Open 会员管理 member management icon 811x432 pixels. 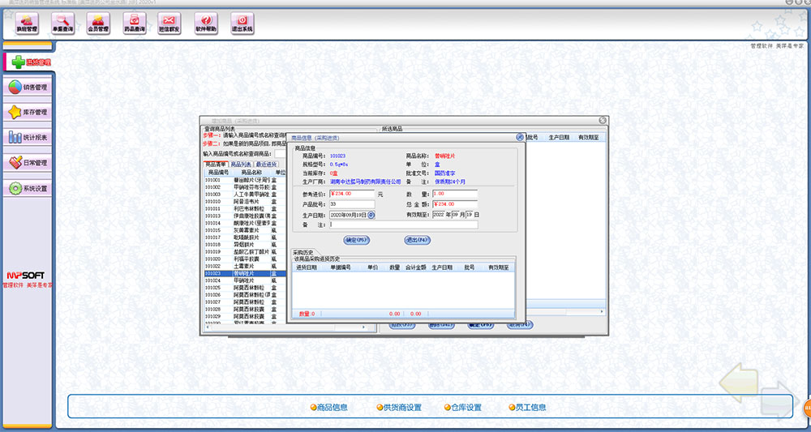click(x=97, y=24)
